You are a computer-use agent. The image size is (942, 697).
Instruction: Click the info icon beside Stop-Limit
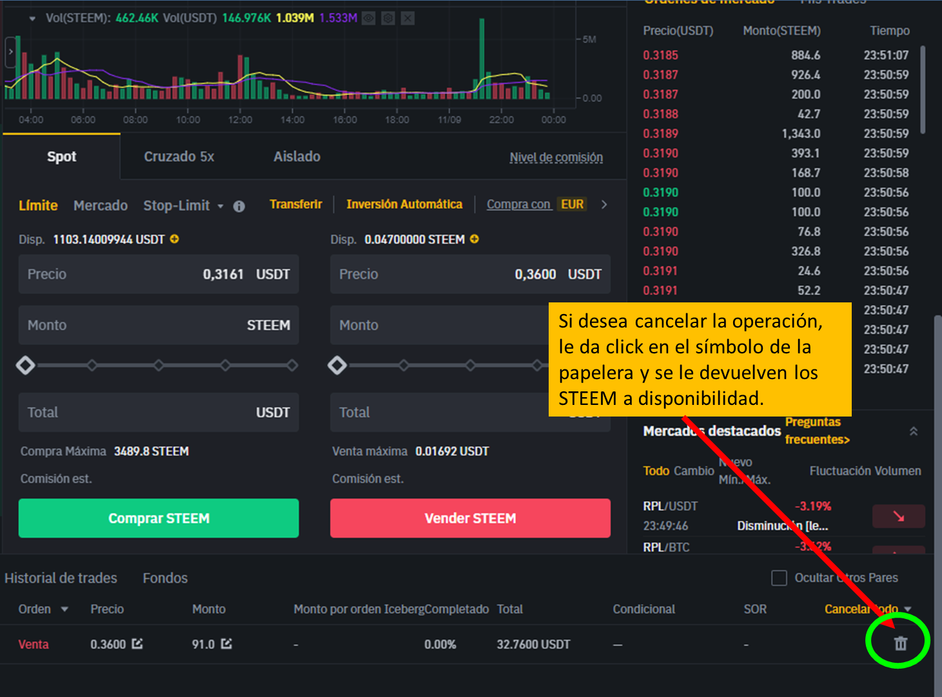click(x=239, y=206)
